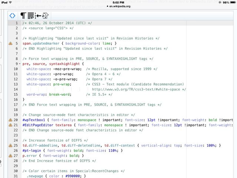
Task: Click line number 1 in gutter
Action: pyautogui.click(x=17, y=23)
